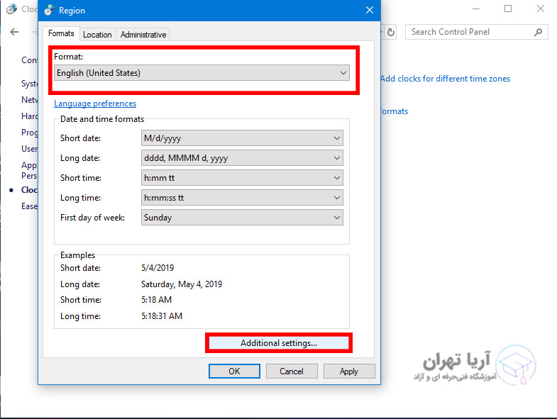Image resolution: width=557 pixels, height=419 pixels.
Task: Click the 'formats' link in the Control Panel
Action: [395, 111]
